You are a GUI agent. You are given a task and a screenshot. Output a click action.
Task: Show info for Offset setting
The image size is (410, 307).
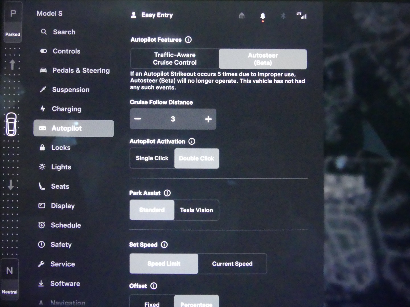[154, 286]
